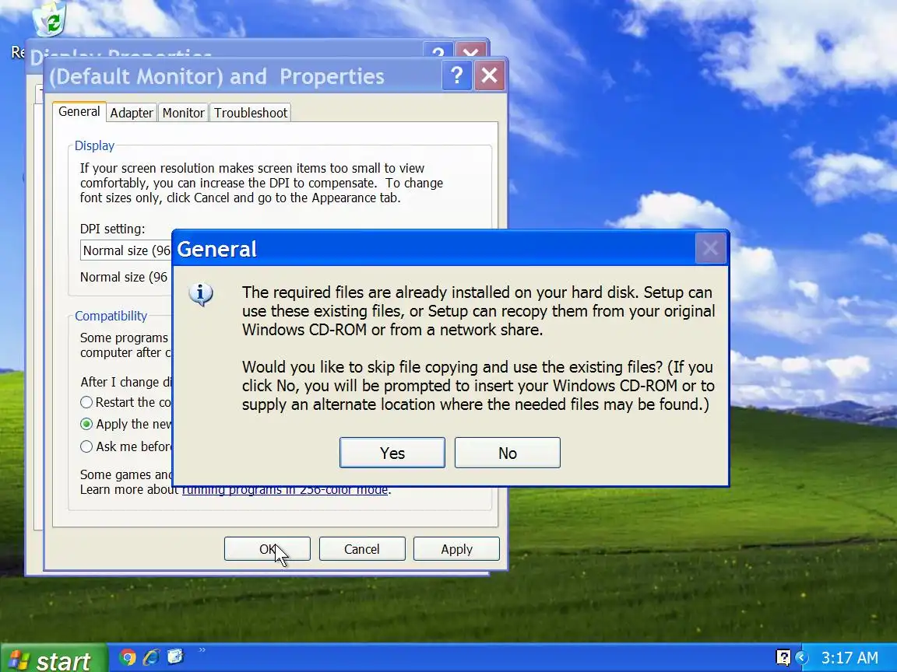Image resolution: width=897 pixels, height=672 pixels.
Task: Click Cancel in the monitor Properties window
Action: pos(361,548)
